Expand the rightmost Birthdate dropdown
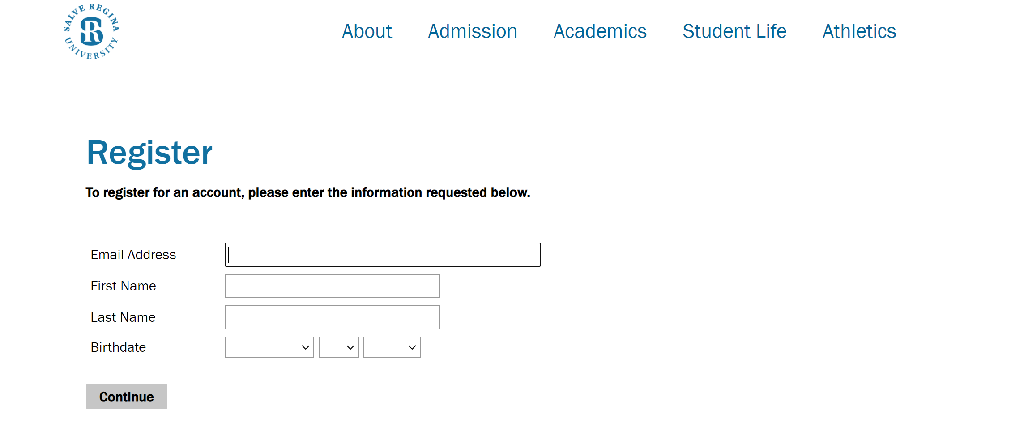Screen dimensions: 1024x444 click(x=392, y=347)
